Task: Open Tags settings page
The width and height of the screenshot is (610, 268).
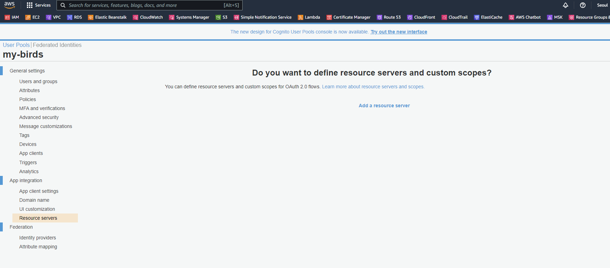Action: point(24,135)
